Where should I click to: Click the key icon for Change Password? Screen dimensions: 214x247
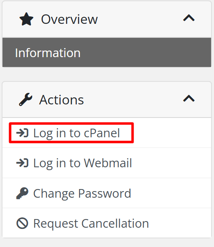pos(22,193)
